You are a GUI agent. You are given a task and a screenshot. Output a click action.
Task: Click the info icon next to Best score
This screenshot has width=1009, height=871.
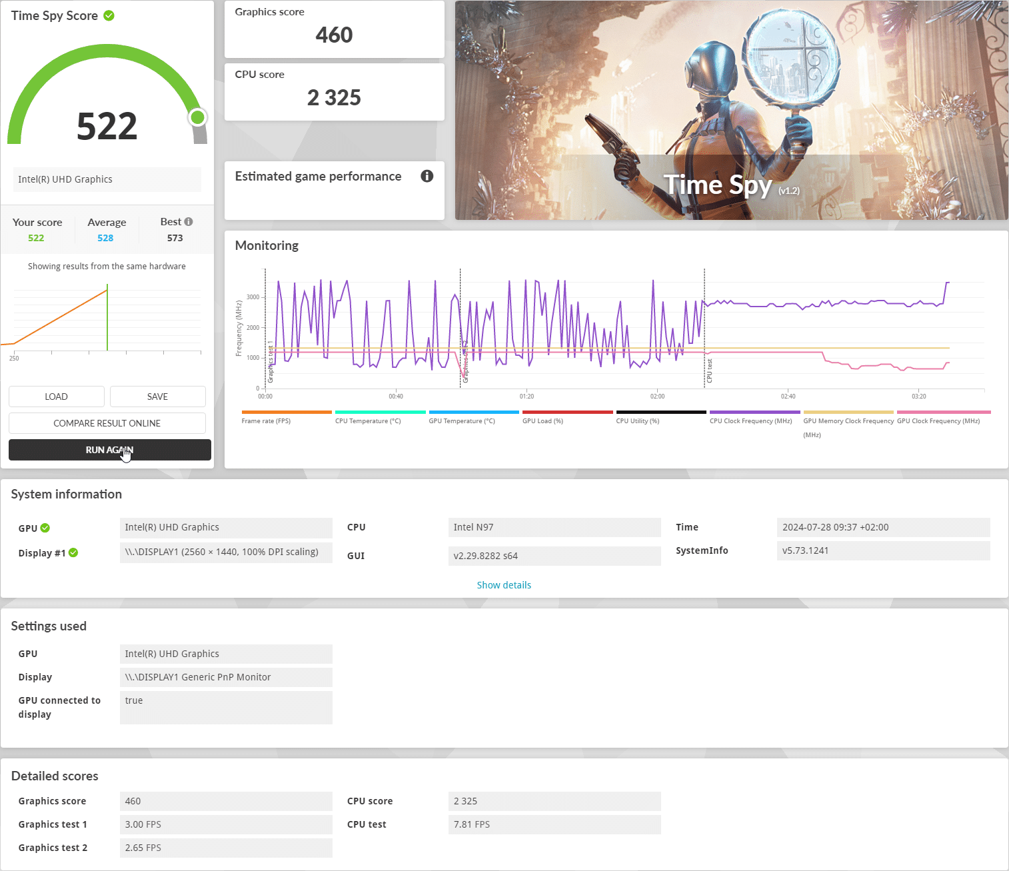(189, 222)
